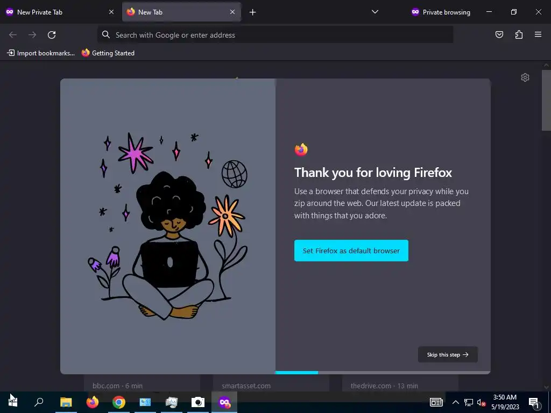Click the back navigation arrow
Viewport: 551px width, 413px height.
[x=13, y=35]
